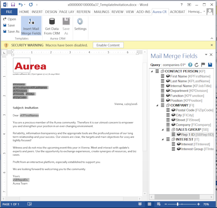Switch to the REVIEW tab
This screenshot has width=217, height=208.
coord(117,12)
